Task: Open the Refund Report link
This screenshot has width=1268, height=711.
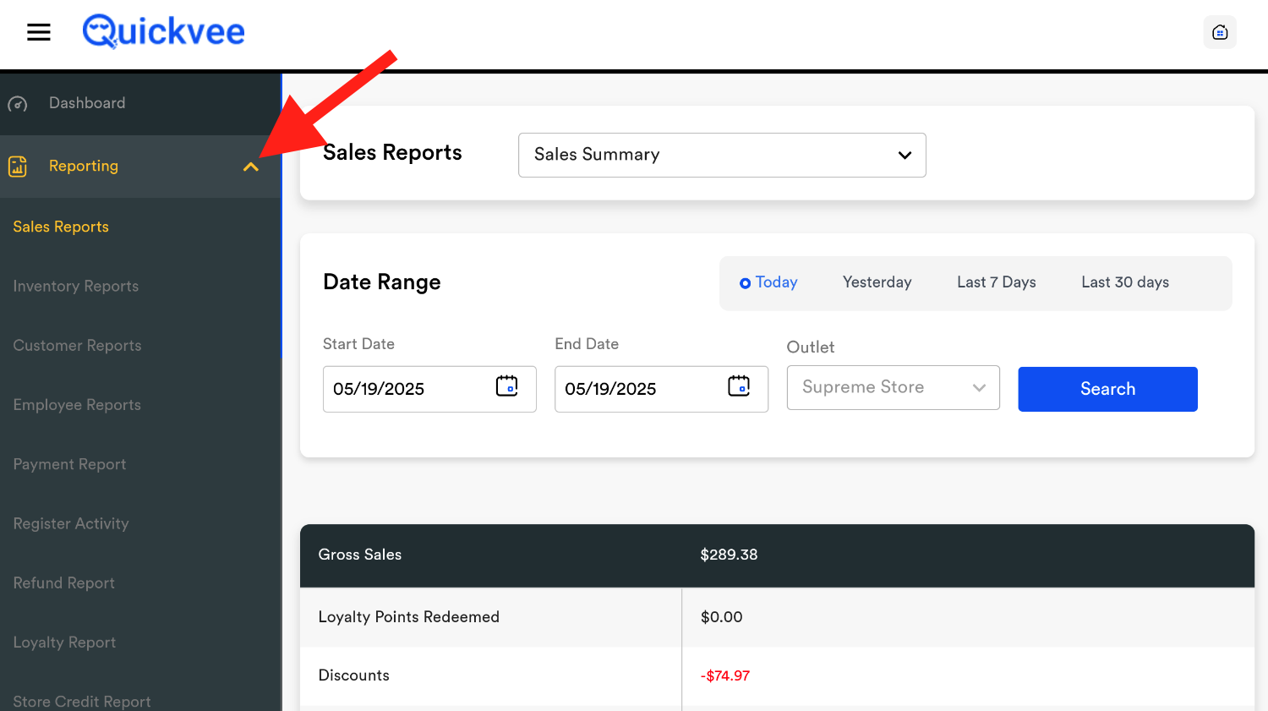Action: (x=64, y=583)
